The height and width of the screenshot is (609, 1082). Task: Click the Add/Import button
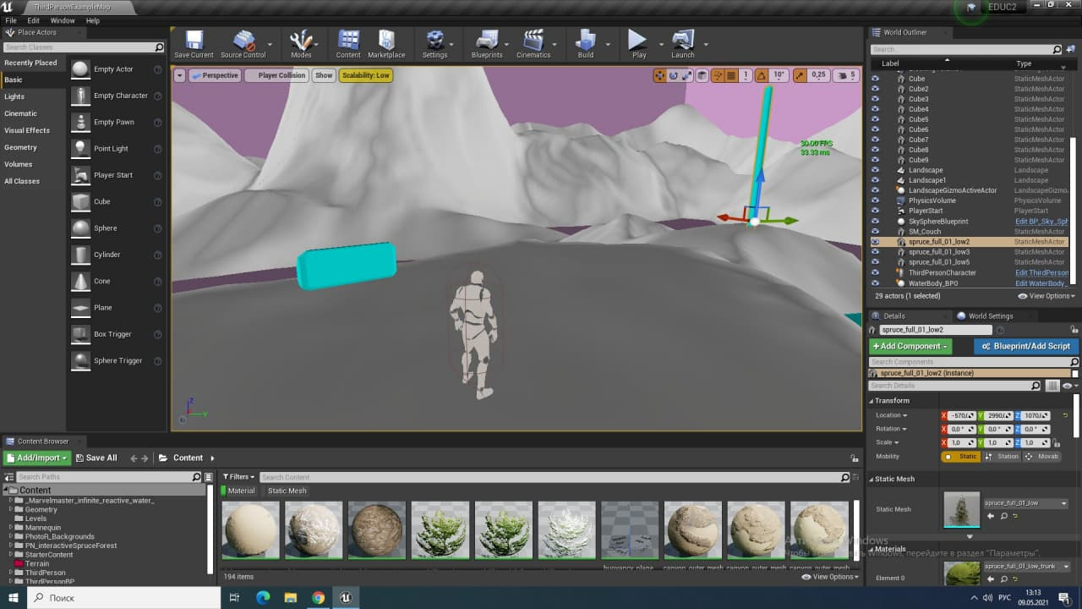(x=37, y=458)
